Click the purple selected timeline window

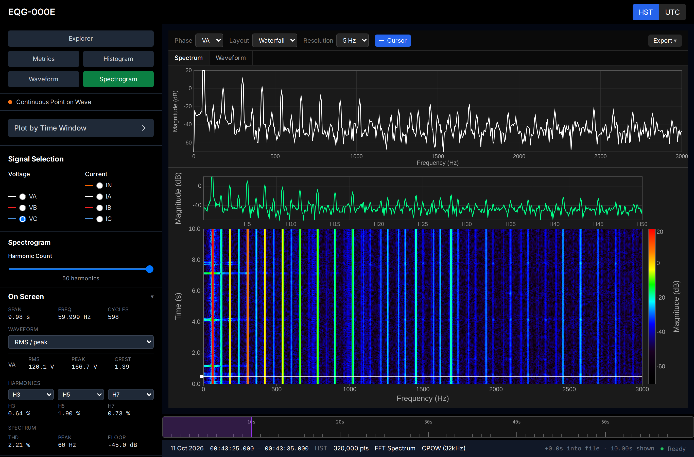click(x=207, y=427)
